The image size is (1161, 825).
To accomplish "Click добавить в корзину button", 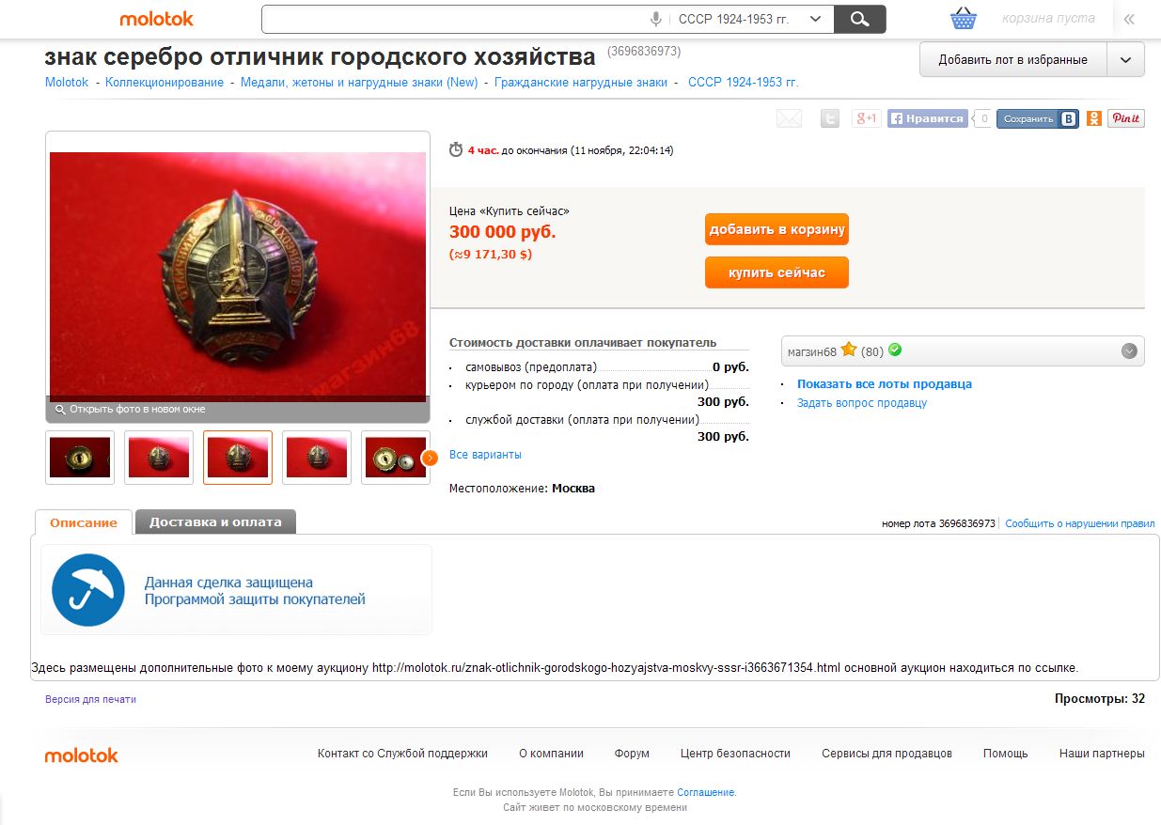I will [x=777, y=229].
